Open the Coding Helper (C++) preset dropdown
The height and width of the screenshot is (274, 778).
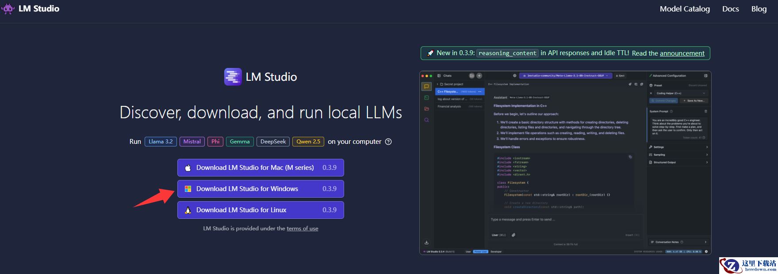681,94
